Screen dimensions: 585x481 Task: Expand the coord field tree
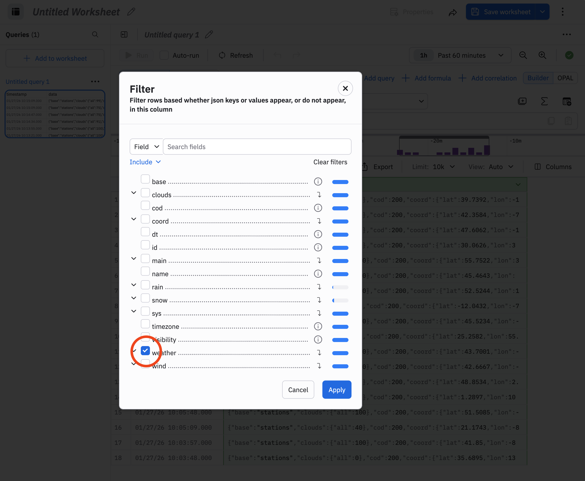(x=133, y=219)
